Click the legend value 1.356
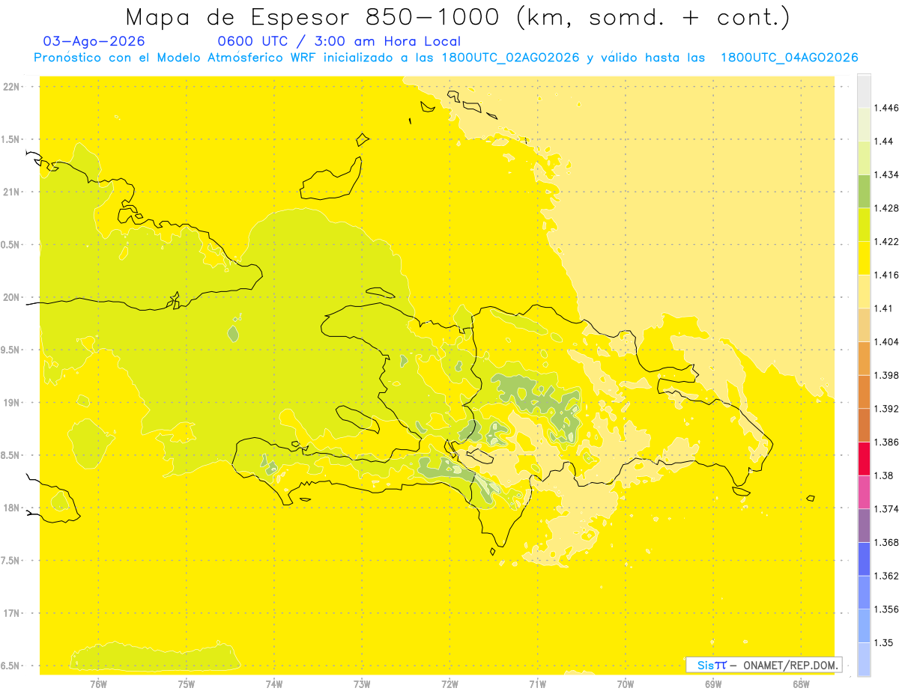The height and width of the screenshot is (694, 899). 887,609
